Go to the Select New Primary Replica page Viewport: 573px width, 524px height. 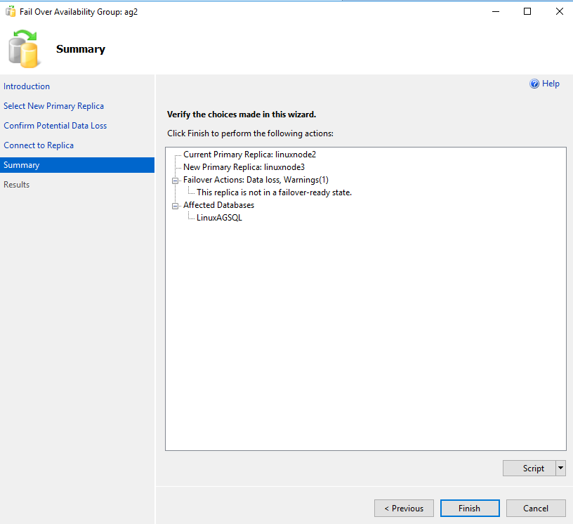[x=53, y=106]
